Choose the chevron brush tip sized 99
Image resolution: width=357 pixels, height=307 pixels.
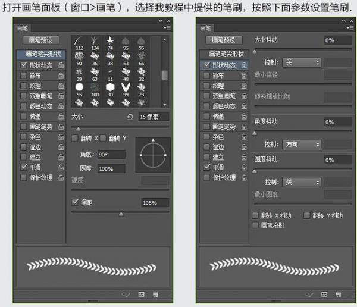tap(126, 90)
